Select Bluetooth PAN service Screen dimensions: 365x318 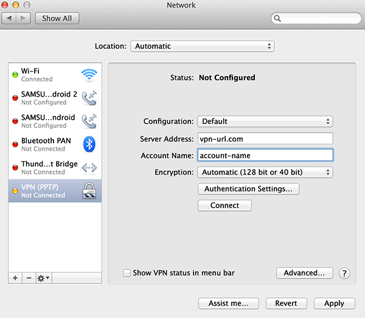55,144
